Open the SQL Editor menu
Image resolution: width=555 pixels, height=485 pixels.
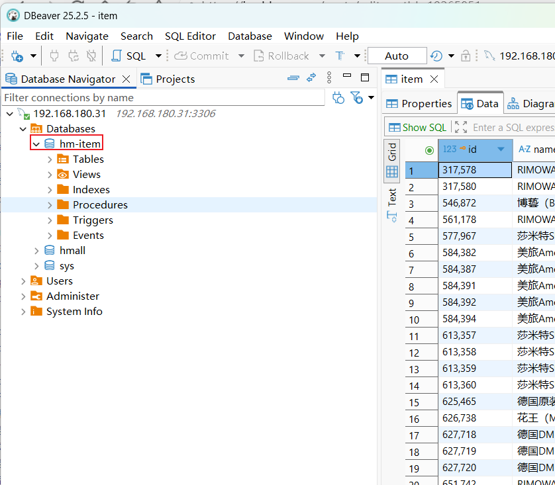coord(191,36)
